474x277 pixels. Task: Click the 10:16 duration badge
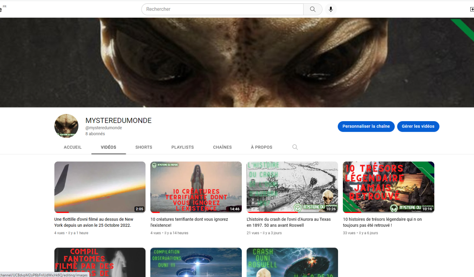[427, 209]
